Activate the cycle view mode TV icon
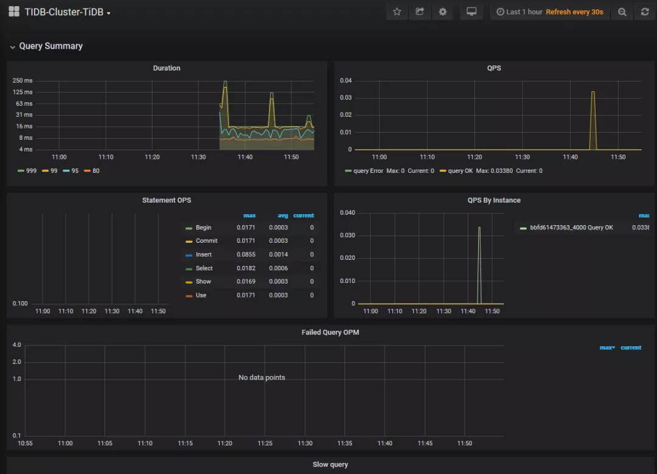Image resolution: width=657 pixels, height=474 pixels. point(471,12)
